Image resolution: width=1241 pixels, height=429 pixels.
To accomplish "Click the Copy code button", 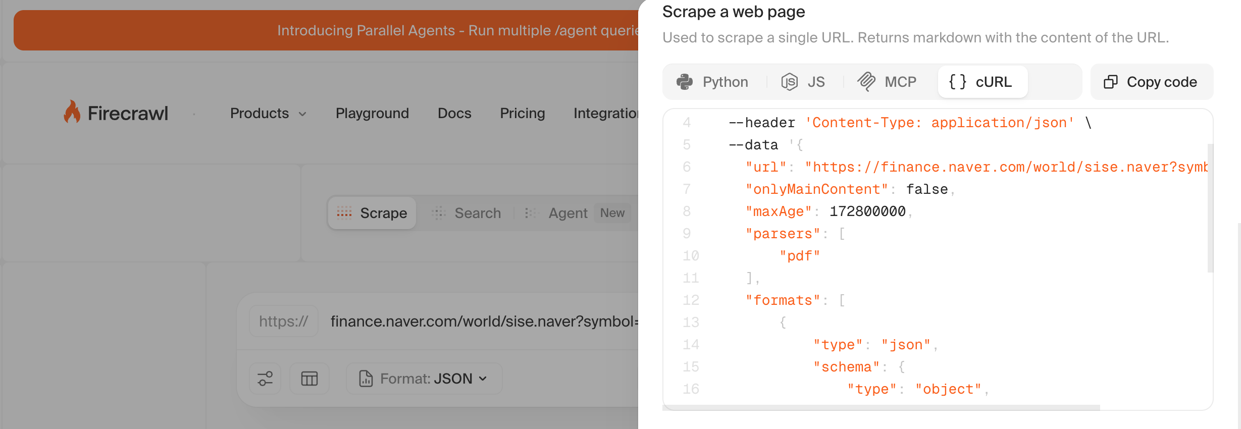I will pyautogui.click(x=1152, y=82).
